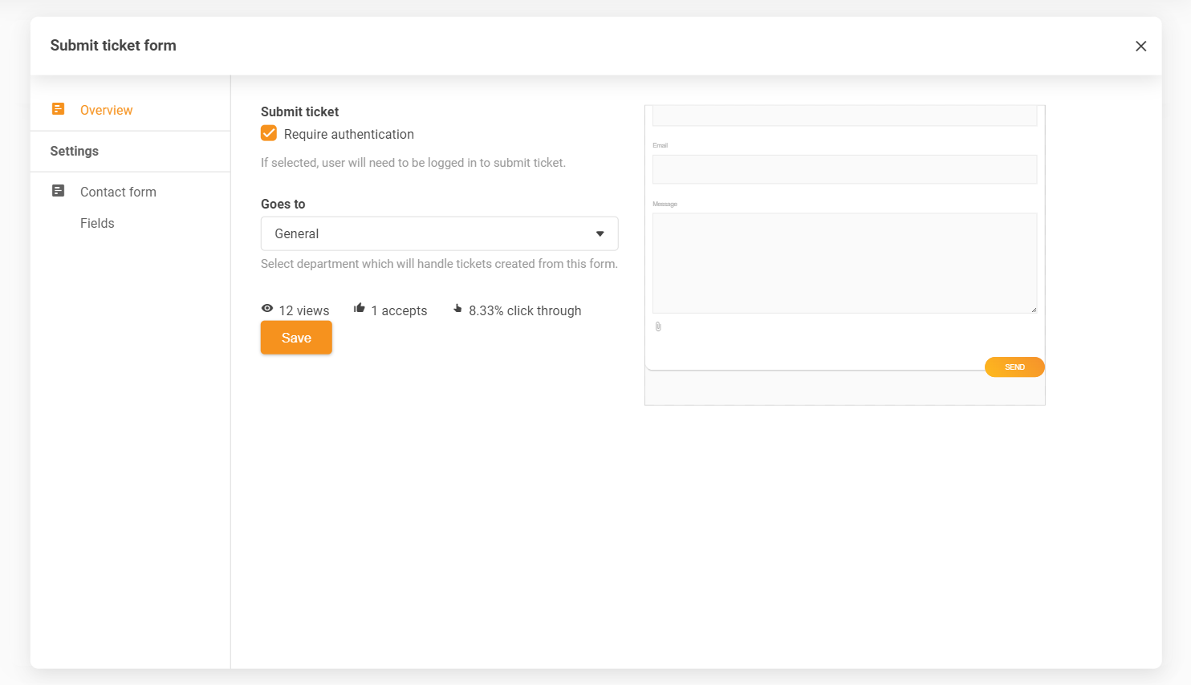Click the thumbs-up accepts icon
The image size is (1191, 685).
coord(360,309)
